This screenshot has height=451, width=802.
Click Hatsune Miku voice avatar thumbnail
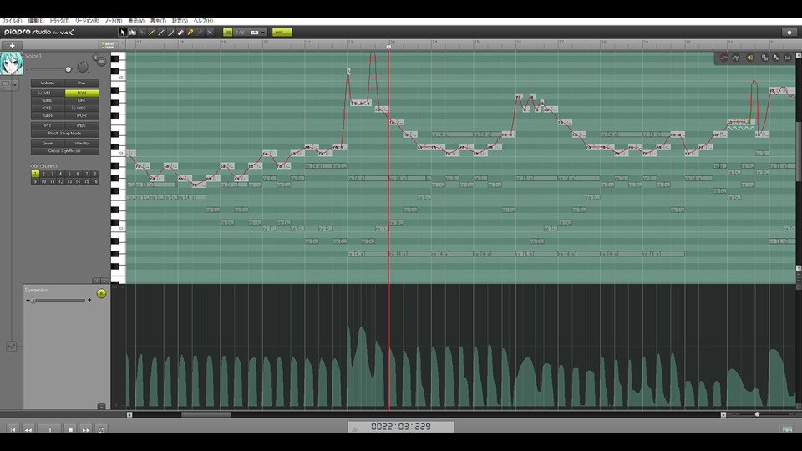[11, 64]
